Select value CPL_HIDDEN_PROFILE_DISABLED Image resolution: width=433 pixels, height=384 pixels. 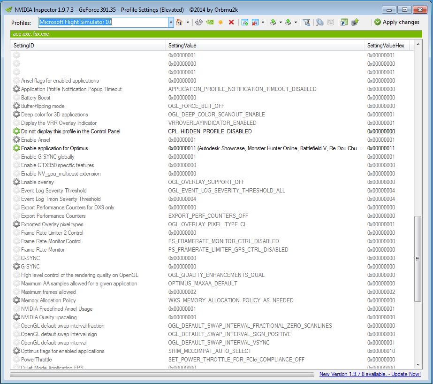[x=210, y=131]
